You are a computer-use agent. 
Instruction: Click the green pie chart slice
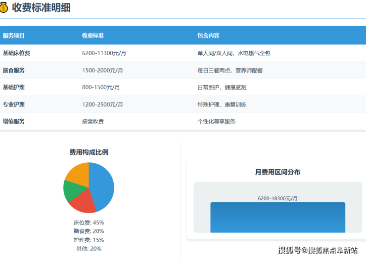coord(71,190)
